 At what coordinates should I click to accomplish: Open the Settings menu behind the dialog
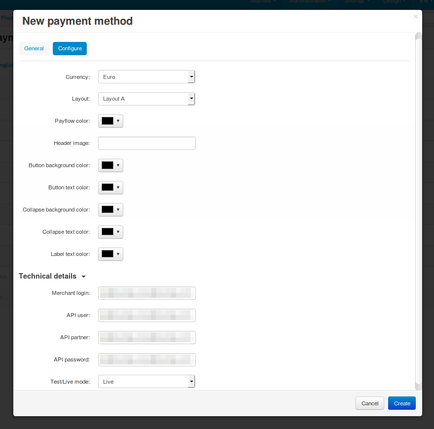coord(357,1)
